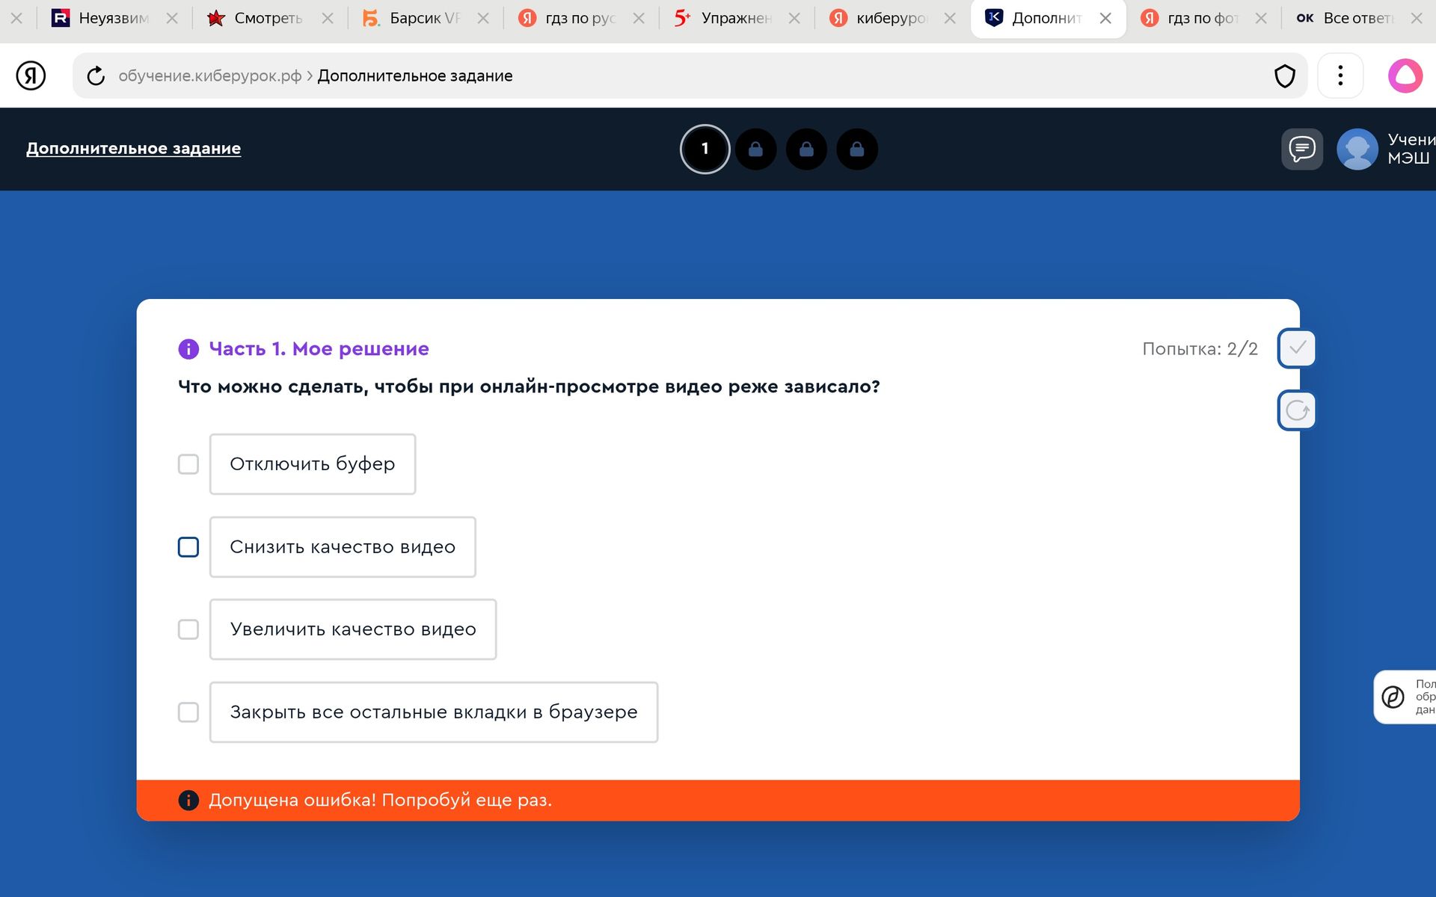Tick the 'Увеличить качество видео' checkbox
The height and width of the screenshot is (897, 1436).
tap(188, 629)
